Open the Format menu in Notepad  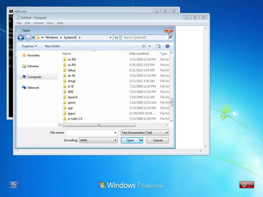[39, 23]
